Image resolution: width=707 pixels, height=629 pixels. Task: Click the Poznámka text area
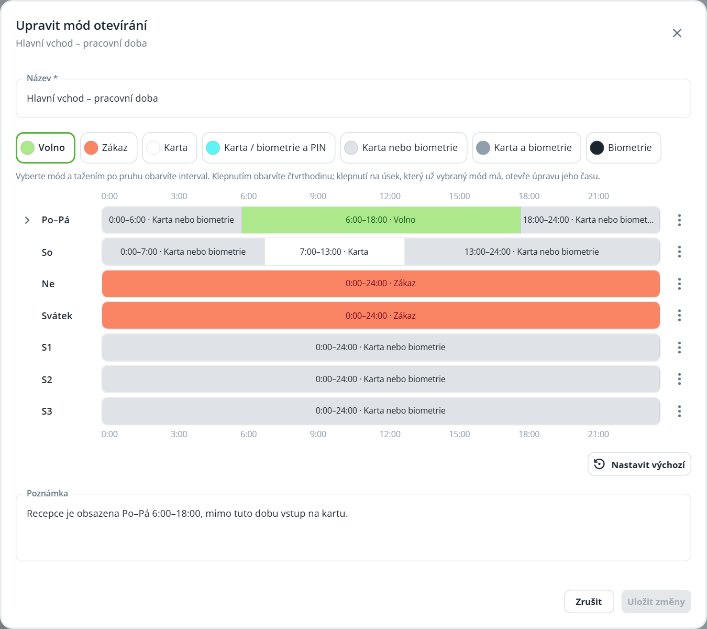point(353,528)
